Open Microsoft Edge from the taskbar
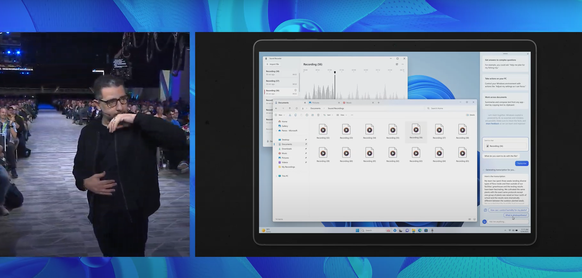 click(420, 230)
